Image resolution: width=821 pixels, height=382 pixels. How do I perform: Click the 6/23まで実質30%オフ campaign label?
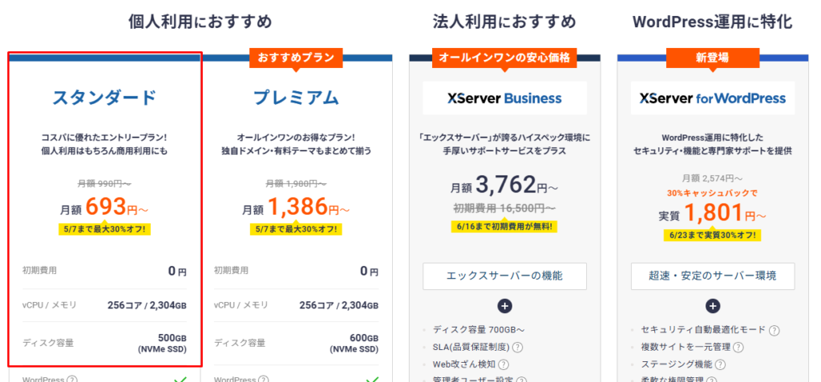(x=712, y=235)
